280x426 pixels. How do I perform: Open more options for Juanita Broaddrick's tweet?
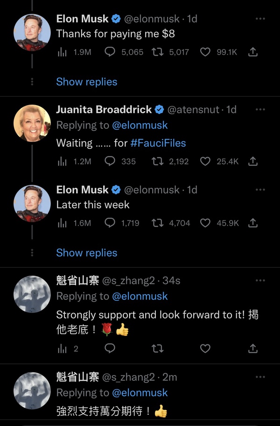(x=260, y=109)
